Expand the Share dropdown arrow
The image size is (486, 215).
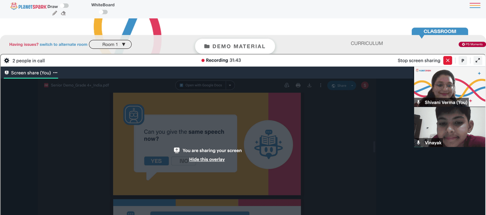[352, 86]
